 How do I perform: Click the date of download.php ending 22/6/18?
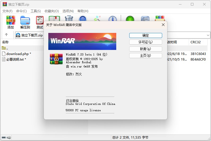(x=177, y=54)
